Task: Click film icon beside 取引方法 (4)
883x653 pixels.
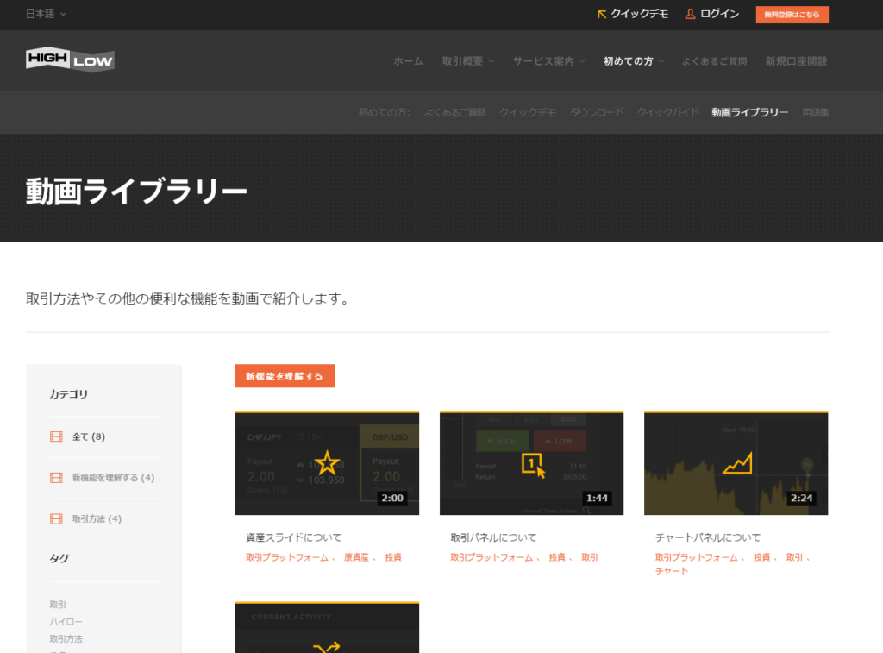Action: tap(56, 518)
